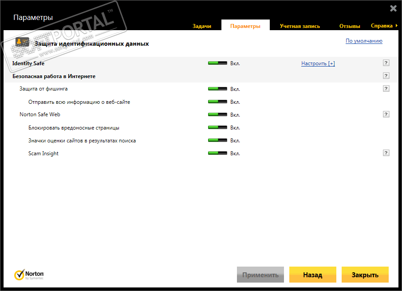Screen dimensions: 402x291
Task: Open help for Безопасная работа в Интернете
Action: click(x=386, y=76)
